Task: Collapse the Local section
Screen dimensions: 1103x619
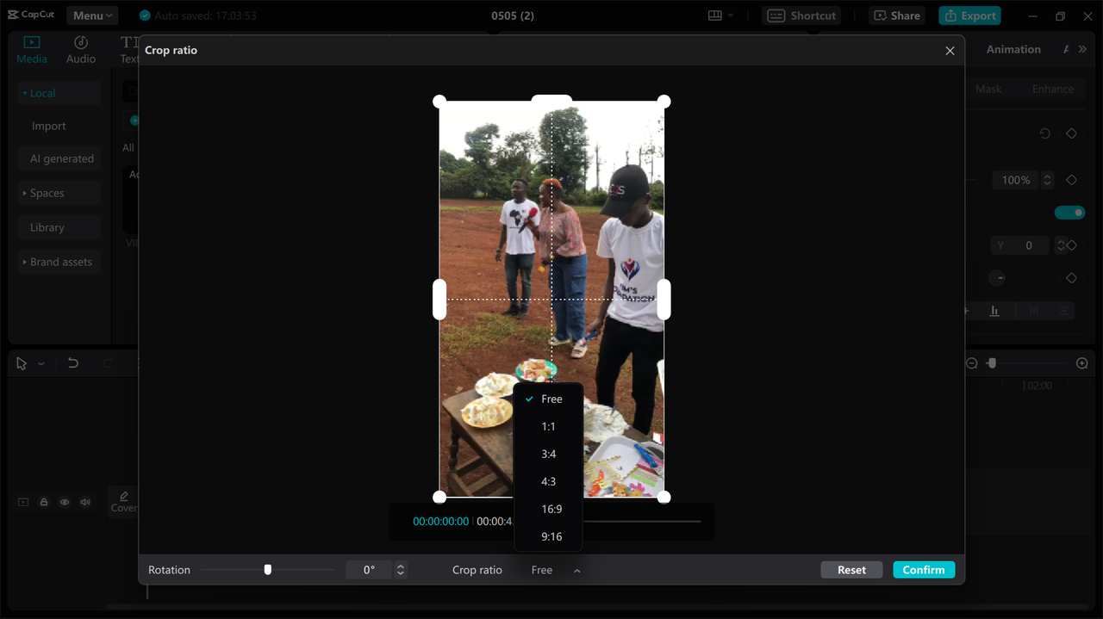Action: (x=59, y=93)
